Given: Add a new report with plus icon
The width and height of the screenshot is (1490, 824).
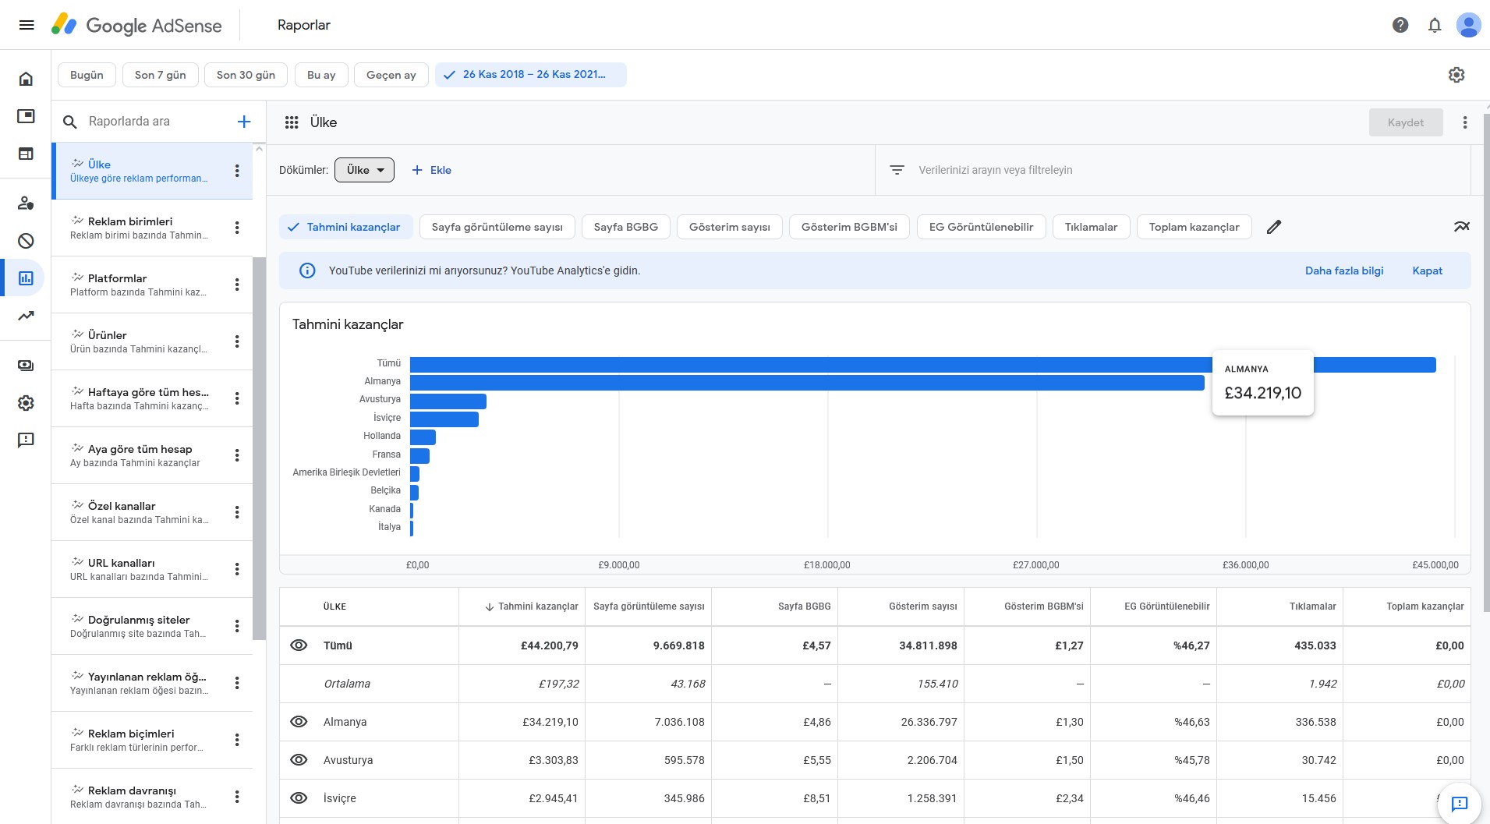Looking at the screenshot, I should 244,122.
